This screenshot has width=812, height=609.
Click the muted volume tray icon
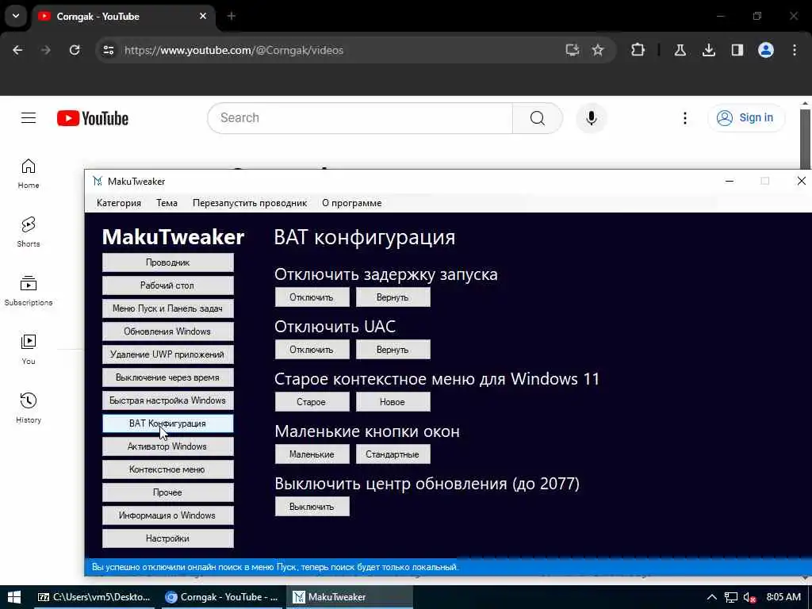tap(749, 598)
